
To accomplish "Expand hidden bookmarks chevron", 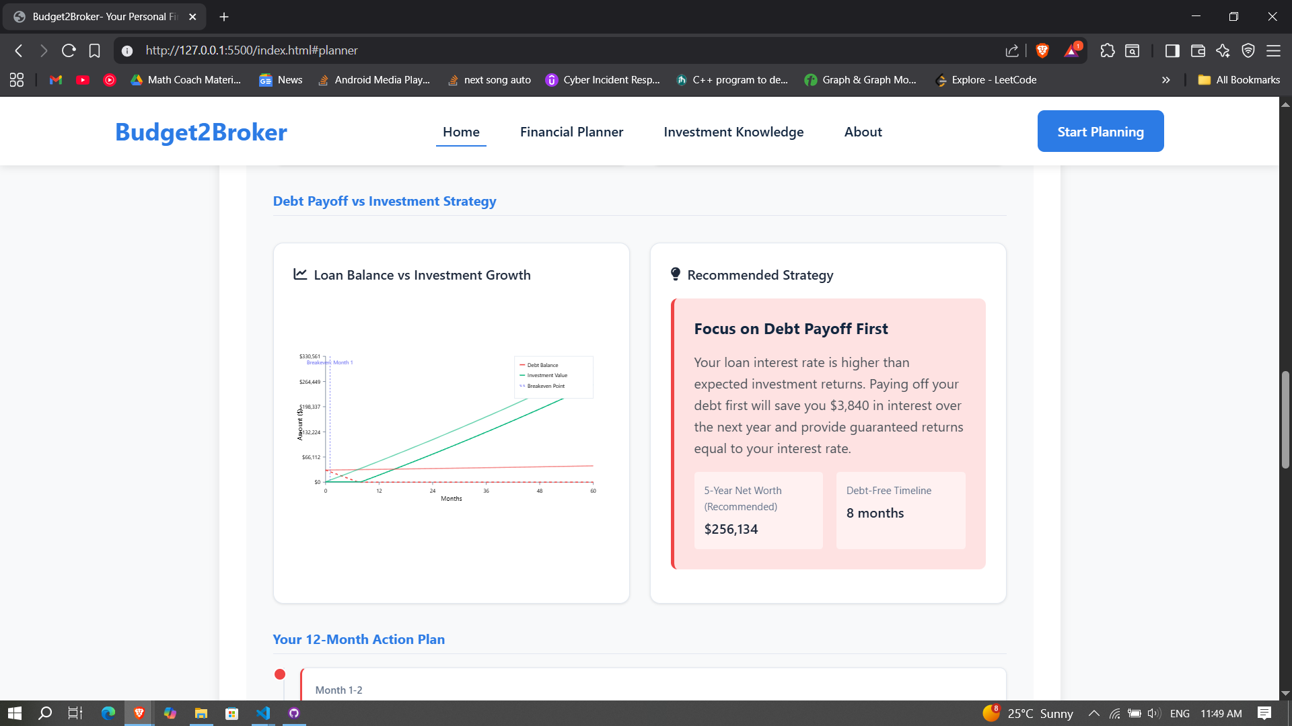I will pyautogui.click(x=1165, y=80).
